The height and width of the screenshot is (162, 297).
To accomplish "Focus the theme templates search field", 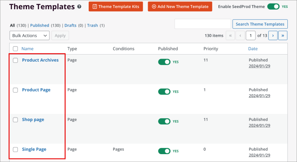I will (203, 24).
